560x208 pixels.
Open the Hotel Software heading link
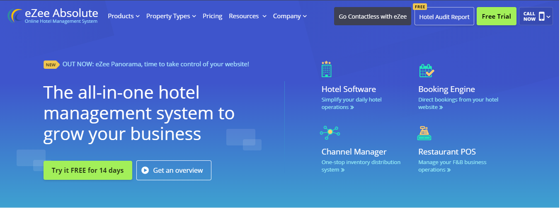349,89
